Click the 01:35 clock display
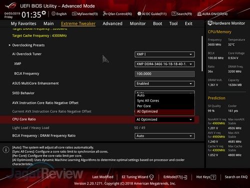 pyautogui.click(x=31, y=15)
